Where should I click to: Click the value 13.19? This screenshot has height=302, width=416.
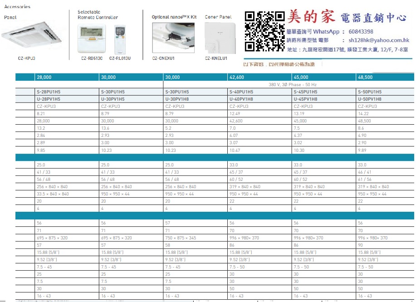299,113
